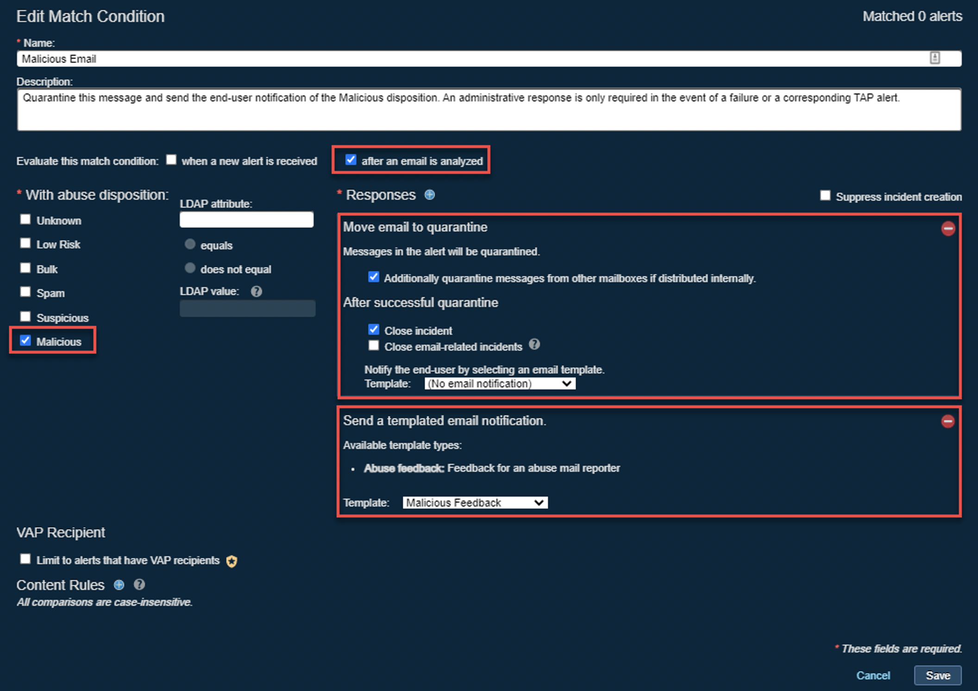Image resolution: width=978 pixels, height=691 pixels.
Task: Select the equals radio option
Action: coord(190,244)
